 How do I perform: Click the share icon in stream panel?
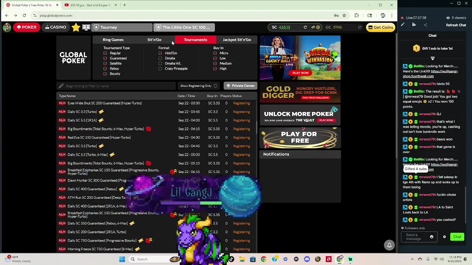426,25
